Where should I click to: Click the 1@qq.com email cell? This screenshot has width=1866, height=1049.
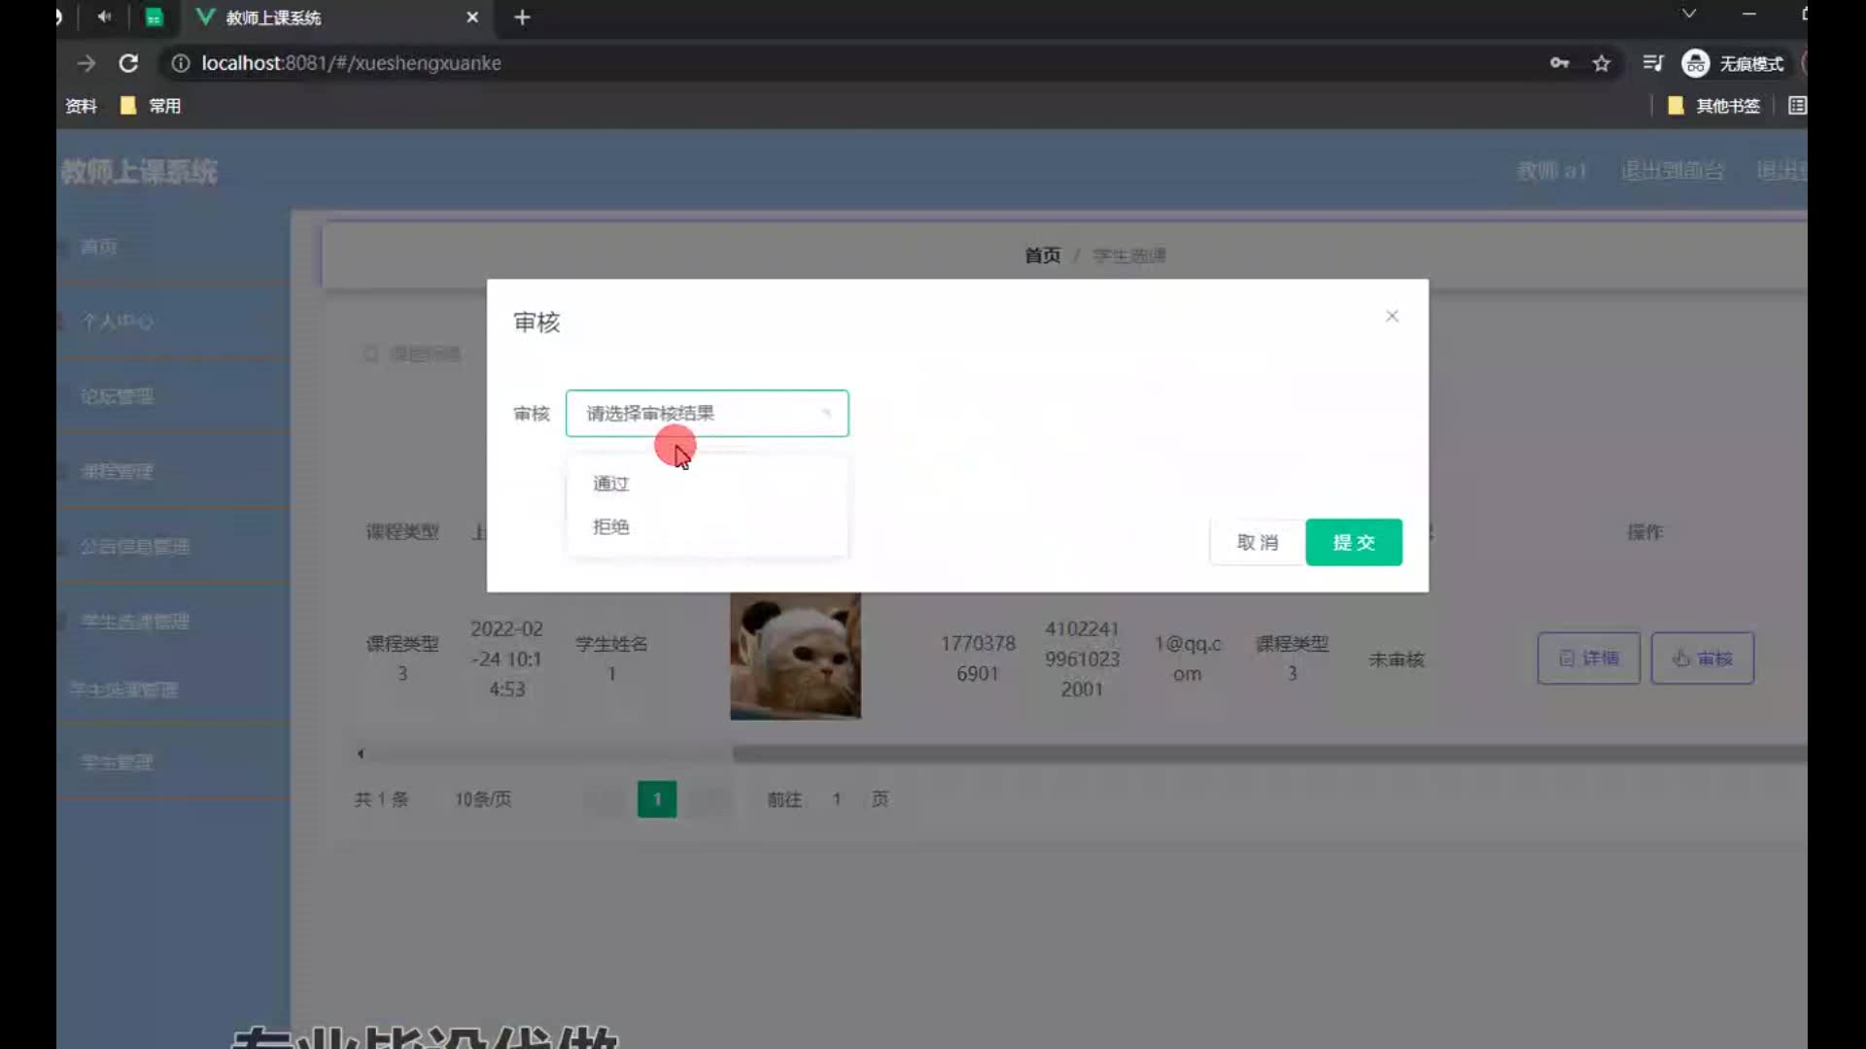pyautogui.click(x=1187, y=659)
